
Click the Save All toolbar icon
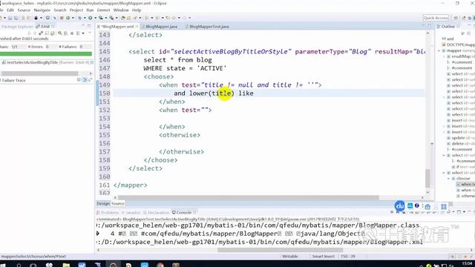click(16, 18)
